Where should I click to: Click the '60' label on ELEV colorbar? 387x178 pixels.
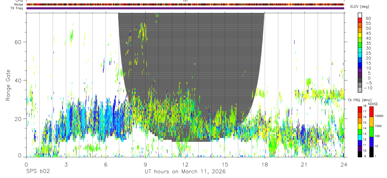(368, 19)
